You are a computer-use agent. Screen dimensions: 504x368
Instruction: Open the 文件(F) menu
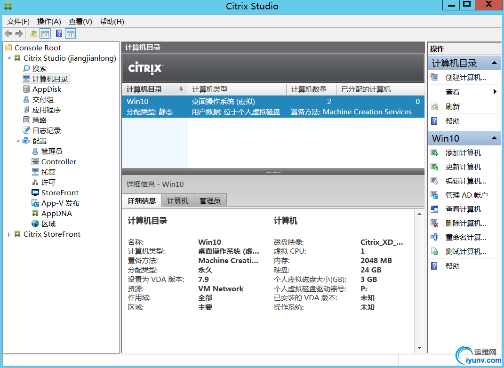pos(18,22)
